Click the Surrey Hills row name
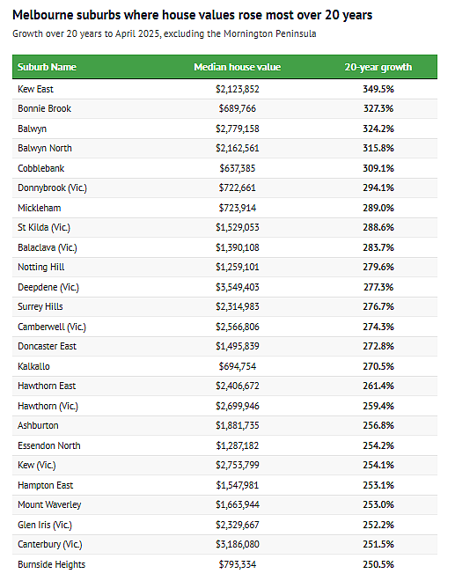Screen dimensions: 455x581 click(x=40, y=307)
